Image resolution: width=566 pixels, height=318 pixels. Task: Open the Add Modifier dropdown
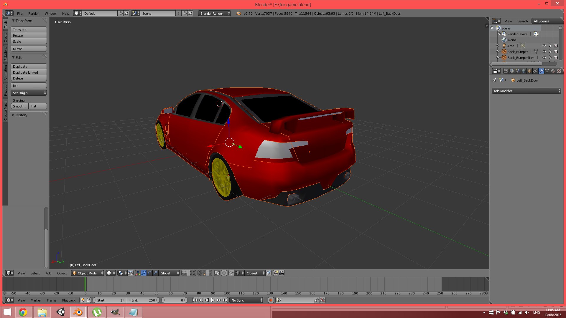pyautogui.click(x=526, y=91)
